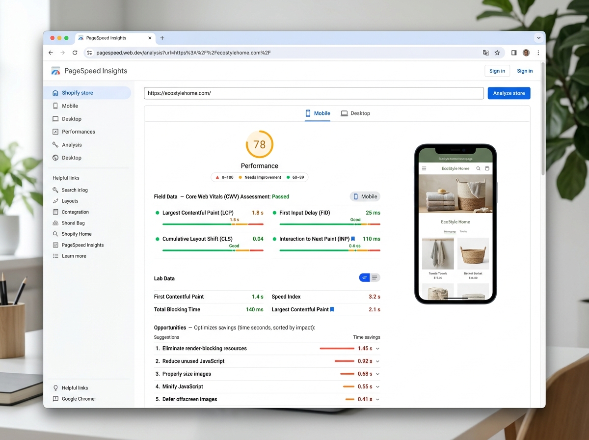Click the Mobile phone icon in sidebar

click(x=55, y=106)
